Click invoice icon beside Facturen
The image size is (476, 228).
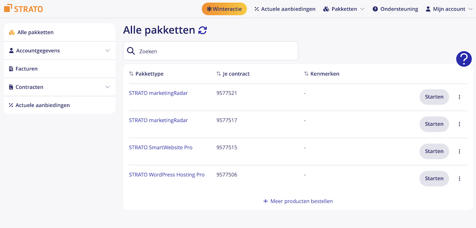11,69
